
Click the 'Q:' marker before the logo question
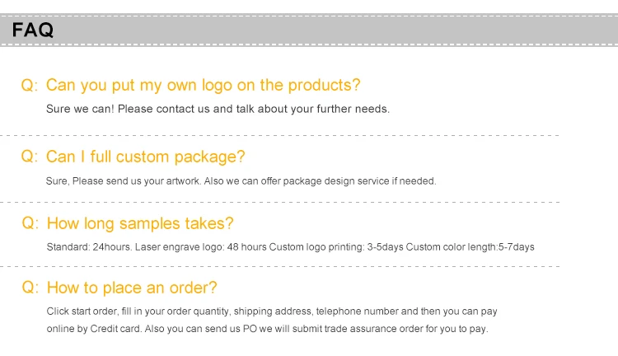30,85
